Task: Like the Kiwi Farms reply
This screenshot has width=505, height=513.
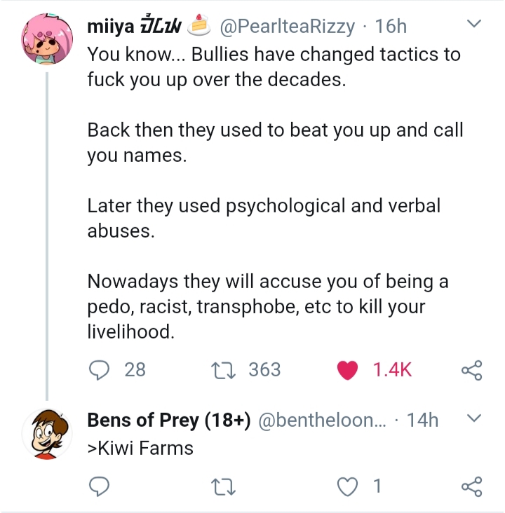Action: 347,486
